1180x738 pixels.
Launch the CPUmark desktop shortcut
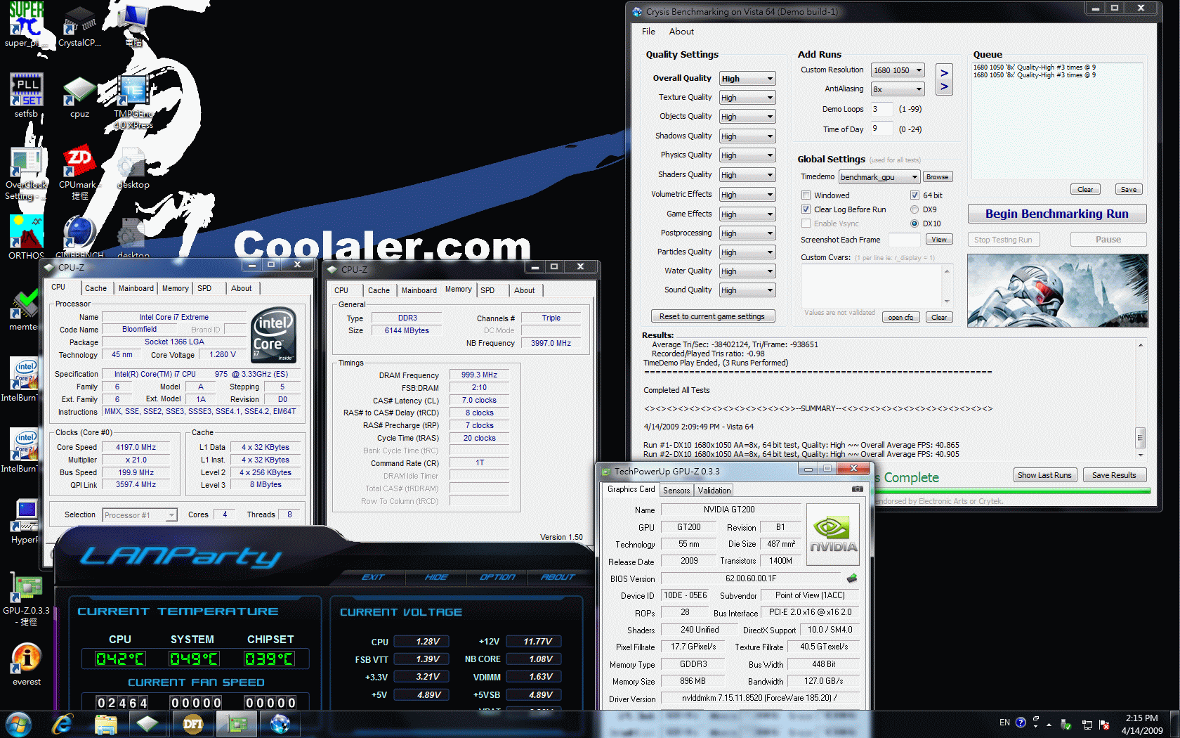(x=79, y=172)
